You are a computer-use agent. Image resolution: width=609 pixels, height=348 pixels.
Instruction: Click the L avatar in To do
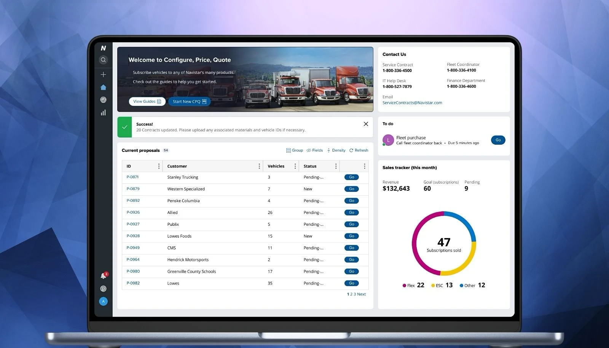point(388,140)
